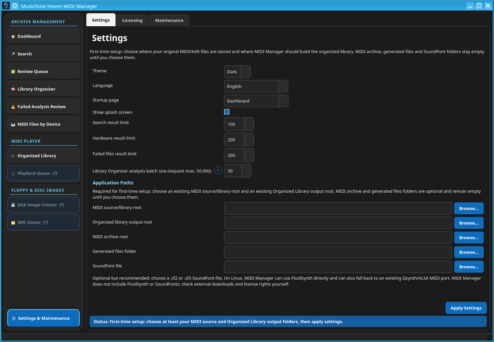Viewport: 494px width, 342px height.
Task: Click the SoundFont file path field
Action: click(x=338, y=267)
